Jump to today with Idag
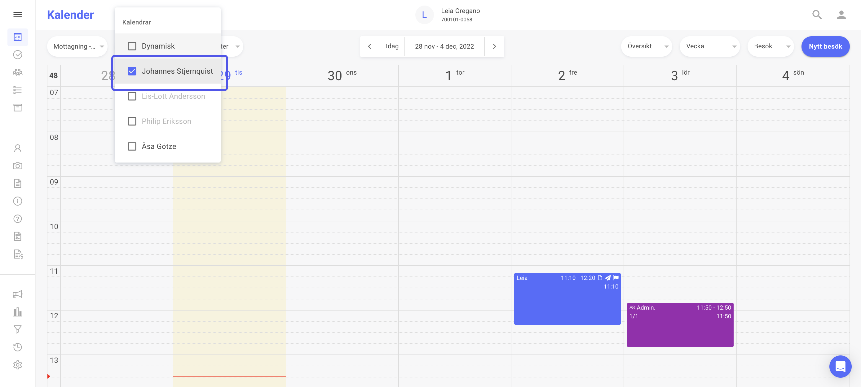This screenshot has width=861, height=387. pos(392,46)
